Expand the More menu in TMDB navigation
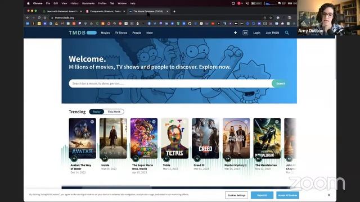This screenshot has height=202, width=360. click(150, 33)
